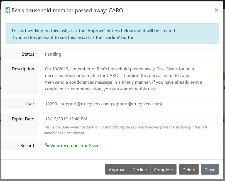
Task: Select the support@truegivers.com user field
Action: [x=103, y=104]
